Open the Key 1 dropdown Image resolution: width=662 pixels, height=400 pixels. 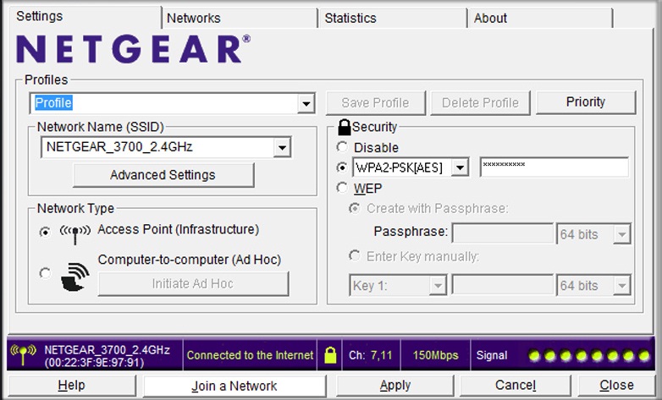pyautogui.click(x=438, y=286)
